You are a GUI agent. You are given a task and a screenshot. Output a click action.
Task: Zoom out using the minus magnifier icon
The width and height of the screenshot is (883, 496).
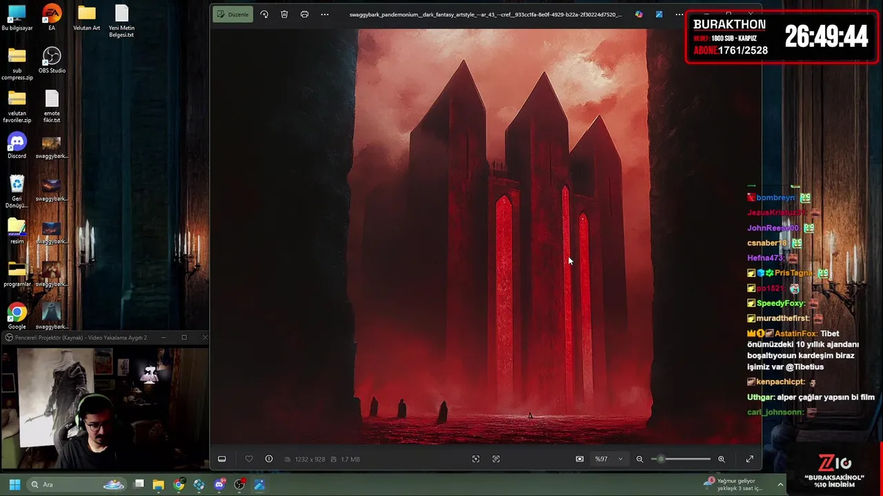pyautogui.click(x=639, y=459)
